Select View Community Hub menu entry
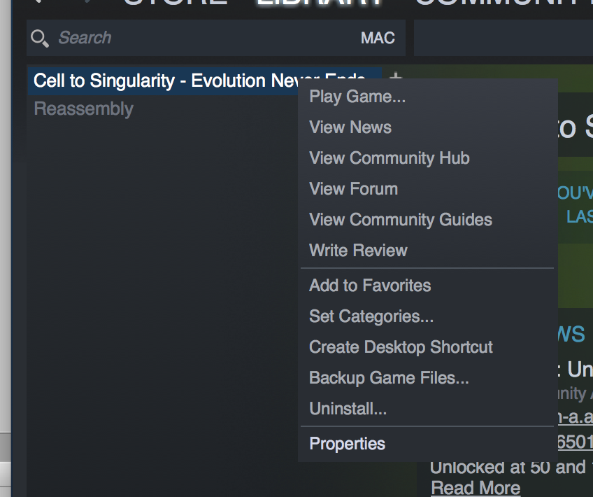Image resolution: width=593 pixels, height=497 pixels. 390,158
